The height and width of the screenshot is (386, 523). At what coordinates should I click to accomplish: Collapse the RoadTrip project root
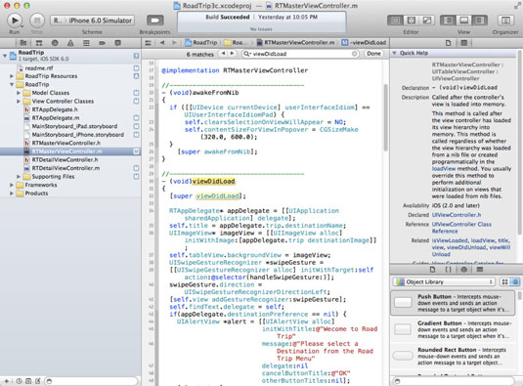(5, 56)
